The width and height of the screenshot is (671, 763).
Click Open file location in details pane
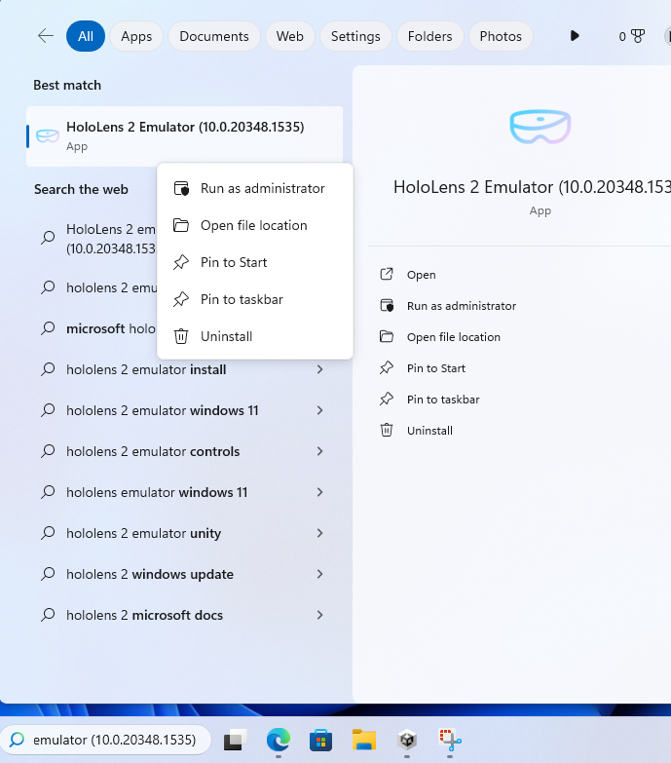[x=454, y=337]
